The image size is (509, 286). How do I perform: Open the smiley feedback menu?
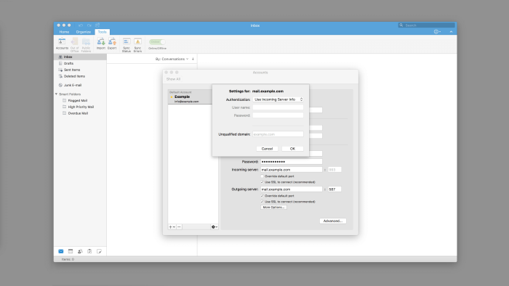[437, 32]
